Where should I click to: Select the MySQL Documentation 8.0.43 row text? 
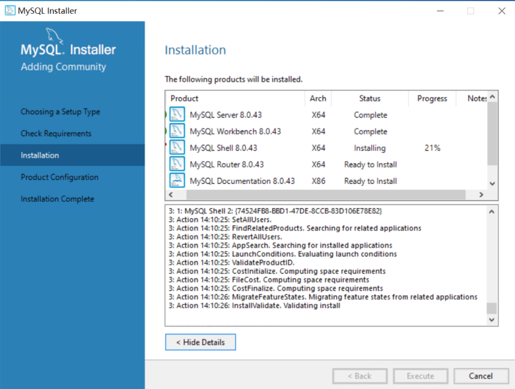(242, 181)
